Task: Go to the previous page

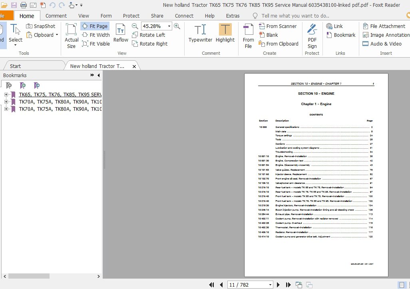Action: (x=221, y=285)
